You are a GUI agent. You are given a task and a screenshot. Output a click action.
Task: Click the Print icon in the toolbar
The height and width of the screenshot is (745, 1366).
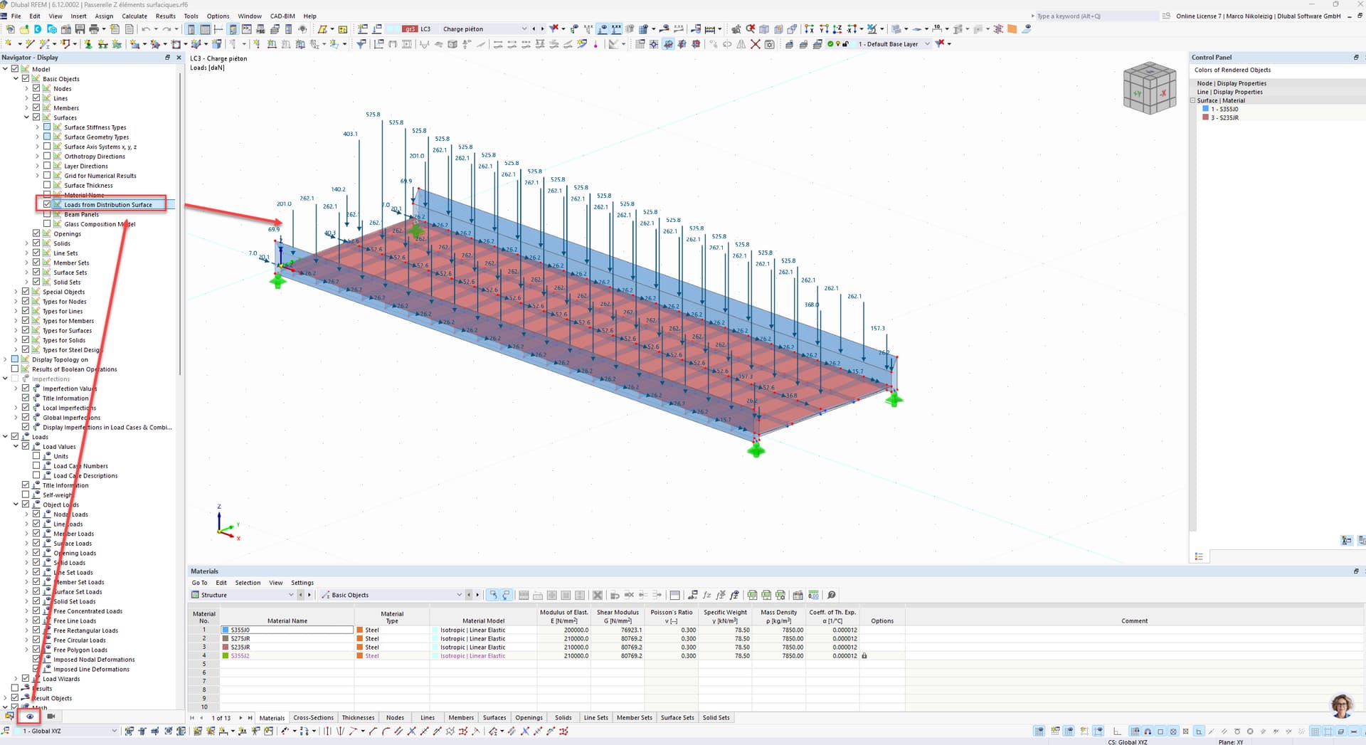point(93,29)
